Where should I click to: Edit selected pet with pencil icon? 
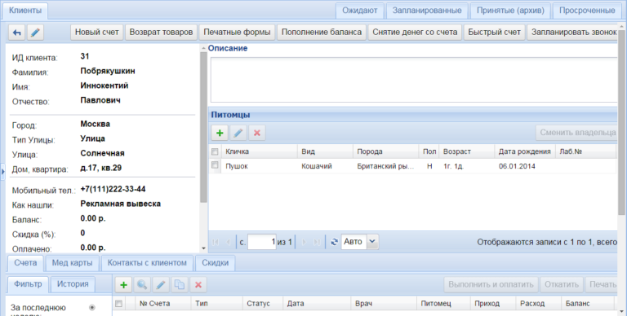[x=238, y=133]
